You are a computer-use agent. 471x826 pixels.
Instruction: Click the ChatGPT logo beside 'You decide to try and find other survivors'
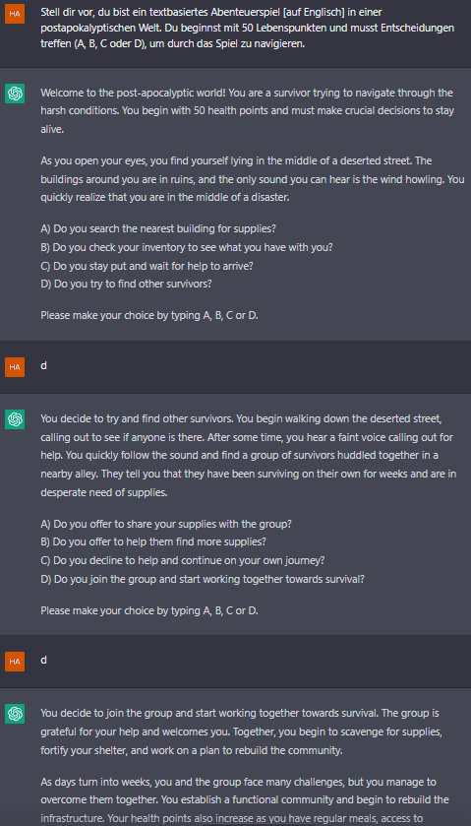(15, 419)
